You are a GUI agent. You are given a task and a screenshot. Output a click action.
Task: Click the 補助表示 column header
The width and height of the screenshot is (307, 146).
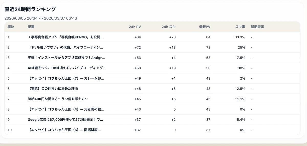(257, 27)
